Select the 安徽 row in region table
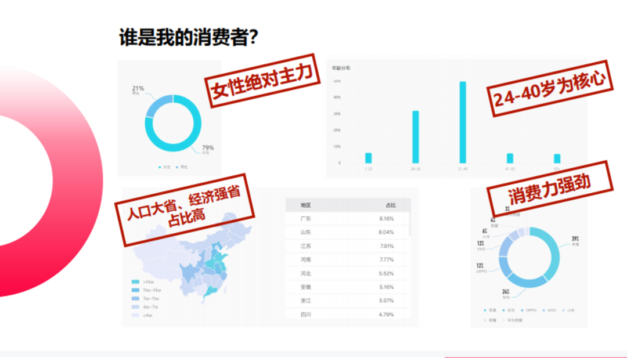The image size is (627, 358). tap(348, 287)
